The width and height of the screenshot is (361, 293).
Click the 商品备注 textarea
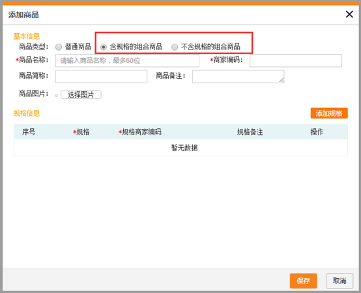coord(238,76)
